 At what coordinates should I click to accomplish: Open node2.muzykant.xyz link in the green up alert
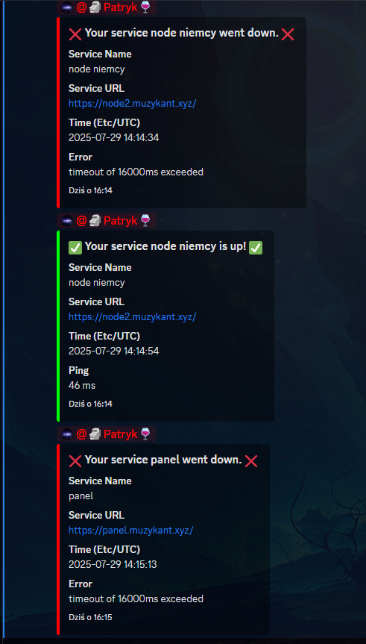click(132, 316)
